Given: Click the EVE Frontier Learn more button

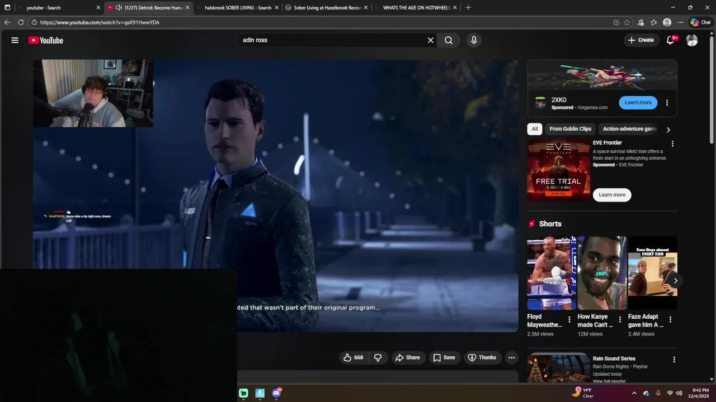Looking at the screenshot, I should [612, 195].
